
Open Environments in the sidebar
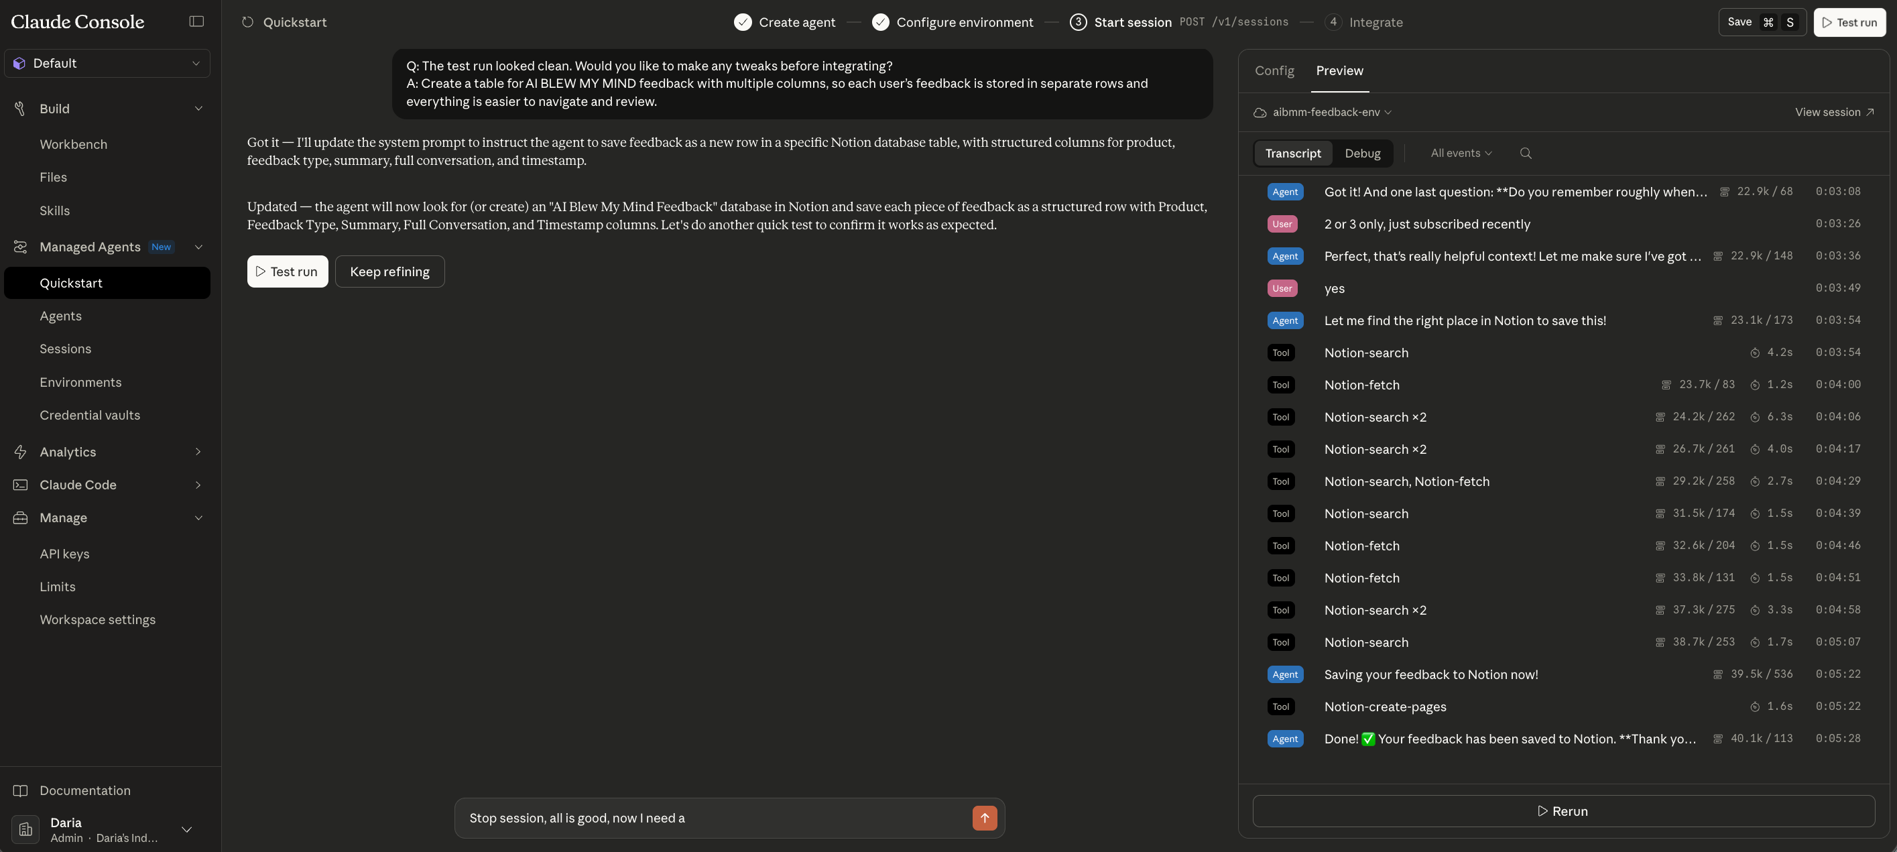(80, 382)
